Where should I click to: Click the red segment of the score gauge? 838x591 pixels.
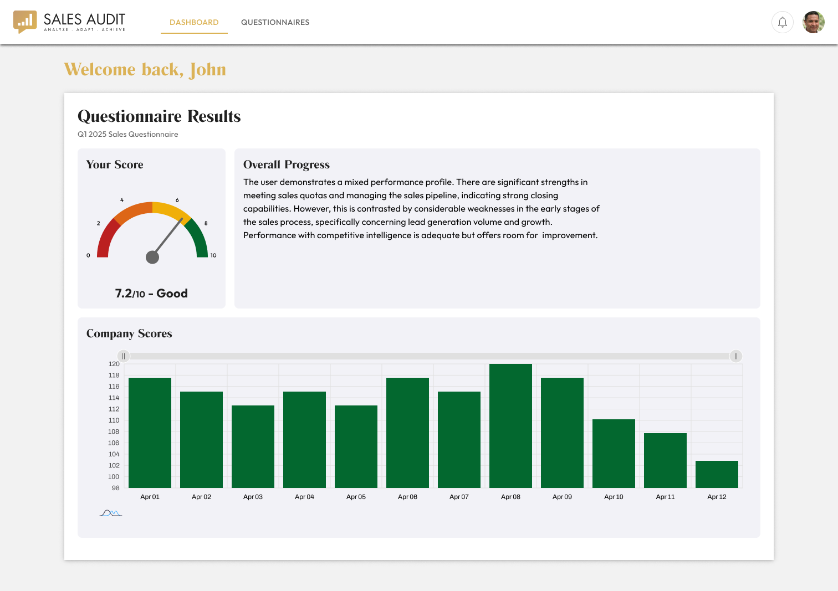pyautogui.click(x=106, y=239)
